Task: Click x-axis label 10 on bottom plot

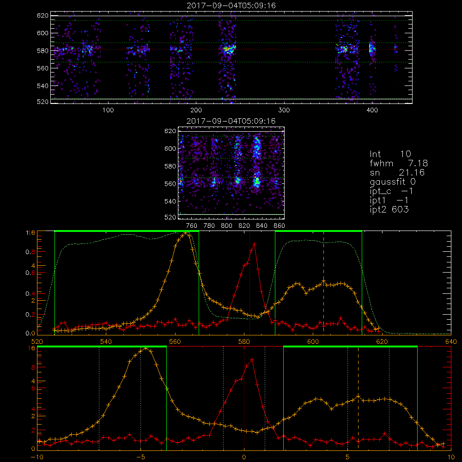Action: [x=451, y=457]
